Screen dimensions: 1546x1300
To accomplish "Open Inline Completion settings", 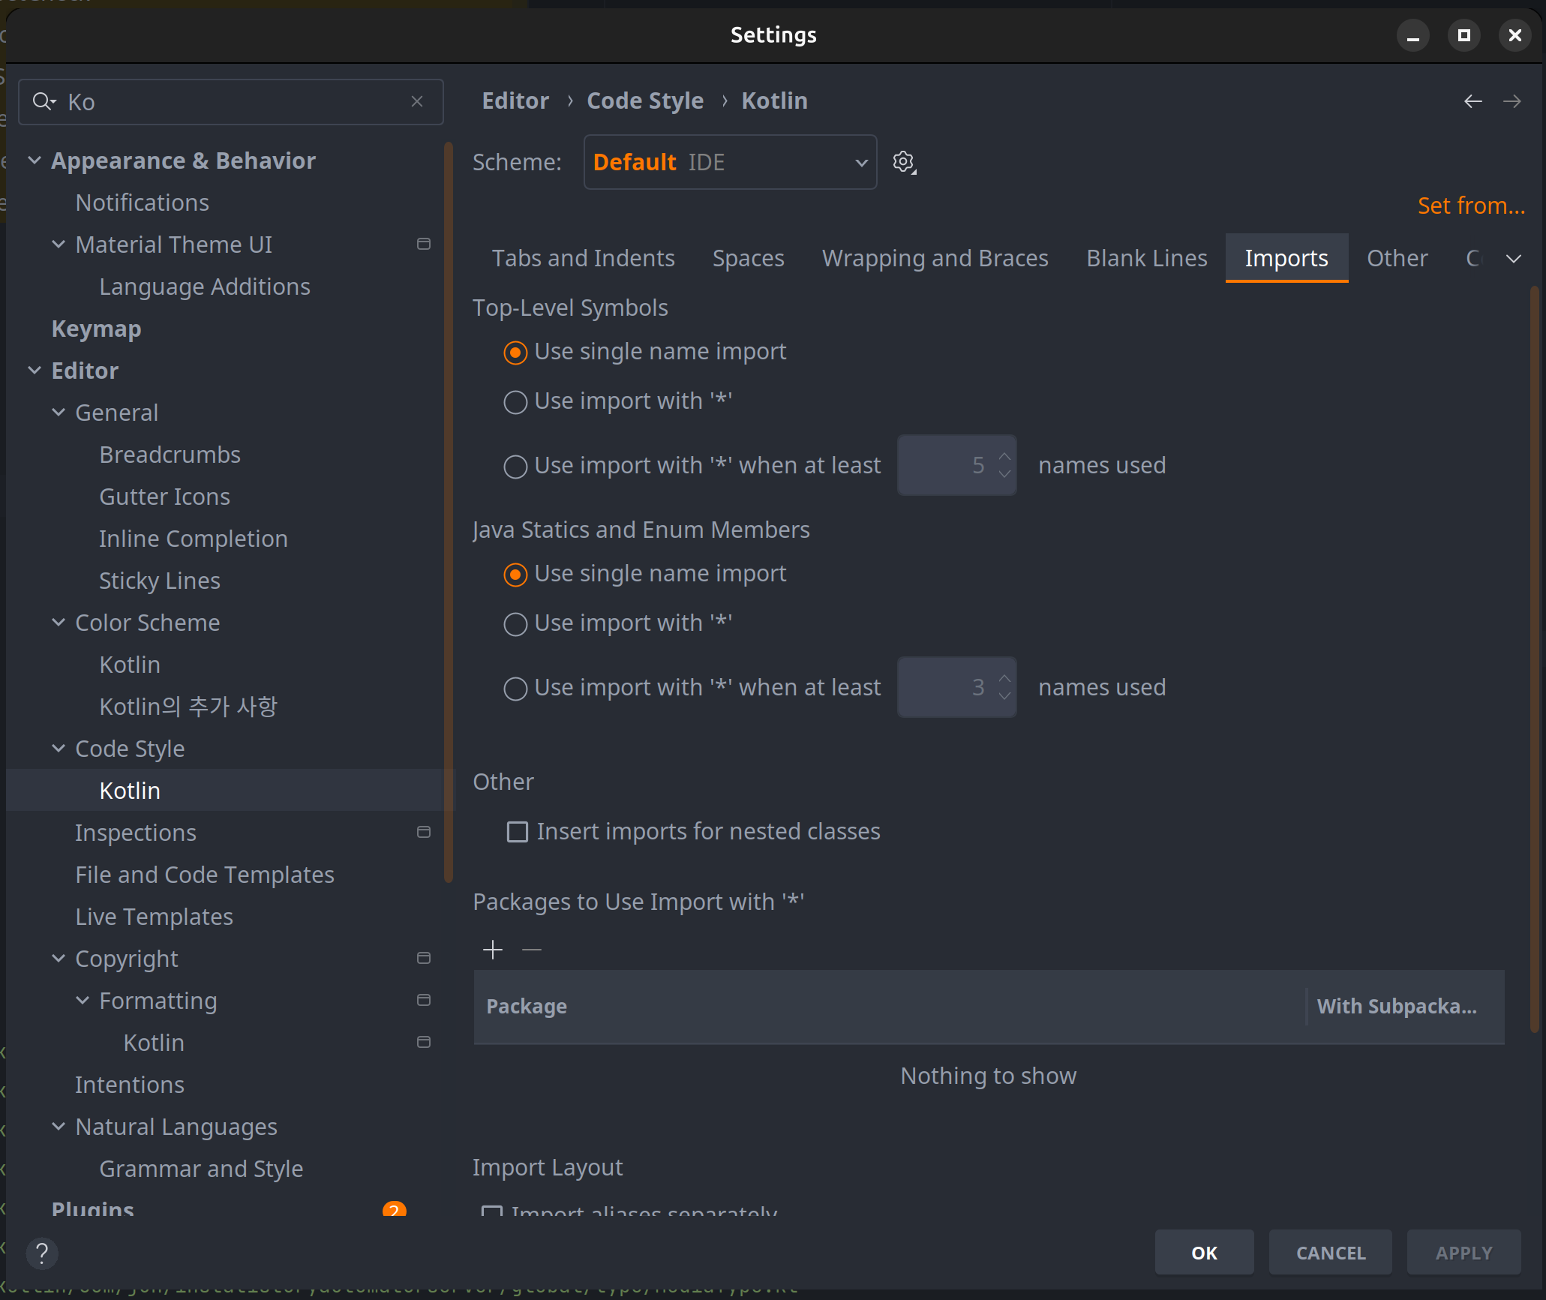I will point(194,539).
